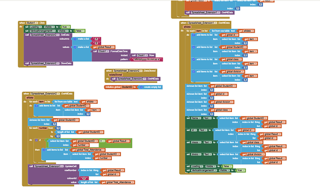Select the 'remove list item' global class block
Viewport: 320px width, 194px height.
pos(197,112)
